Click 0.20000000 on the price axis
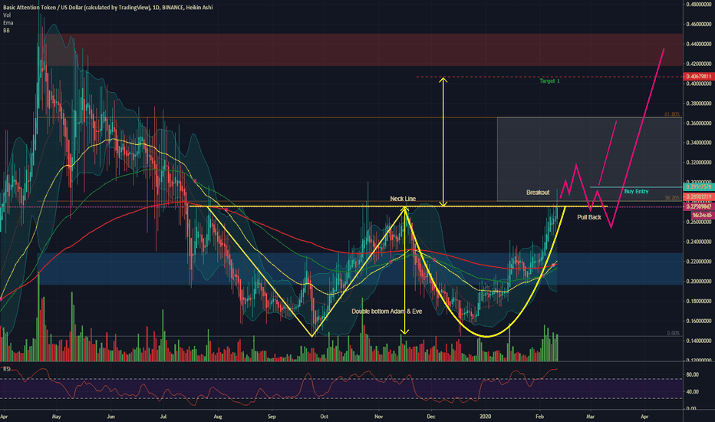 [x=699, y=282]
